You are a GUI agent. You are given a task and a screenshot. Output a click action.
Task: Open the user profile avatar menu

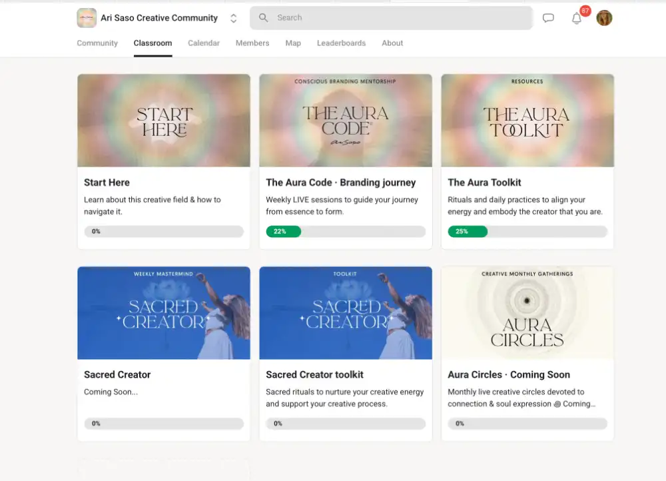[604, 18]
